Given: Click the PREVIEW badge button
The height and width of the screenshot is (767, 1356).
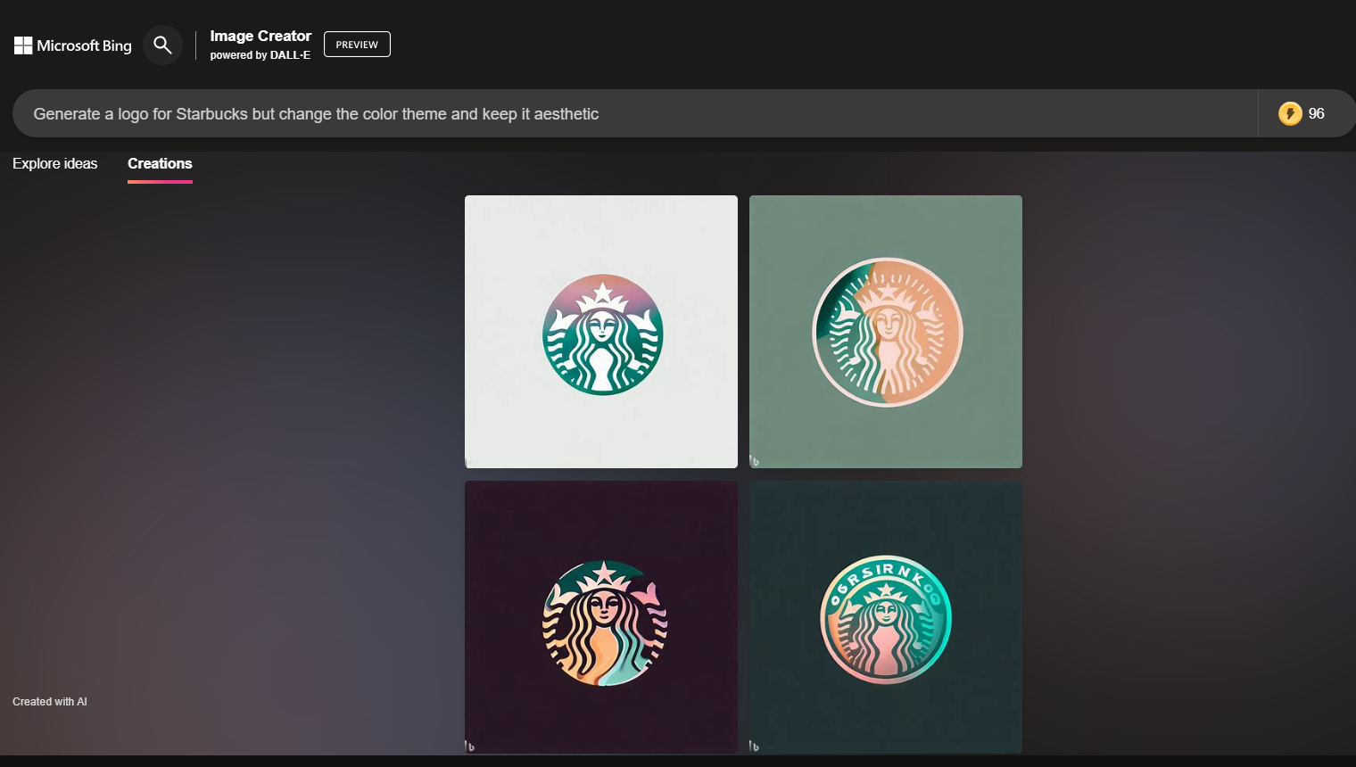Looking at the screenshot, I should pyautogui.click(x=357, y=45).
